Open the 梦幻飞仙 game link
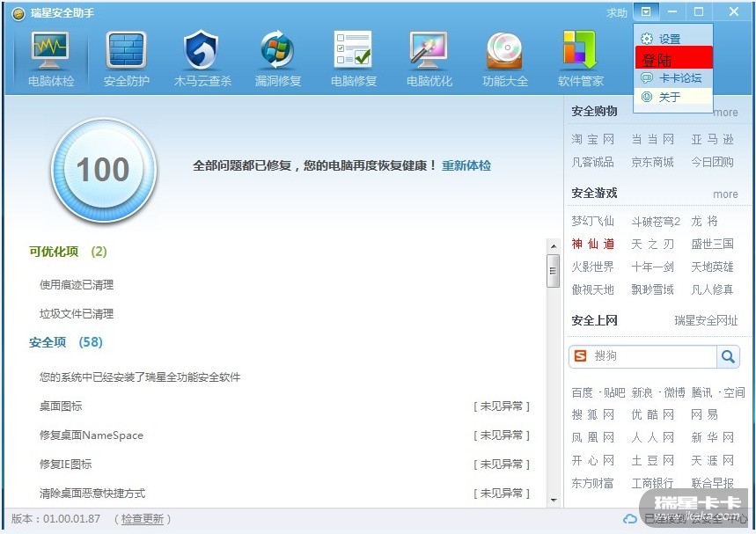 pos(592,221)
